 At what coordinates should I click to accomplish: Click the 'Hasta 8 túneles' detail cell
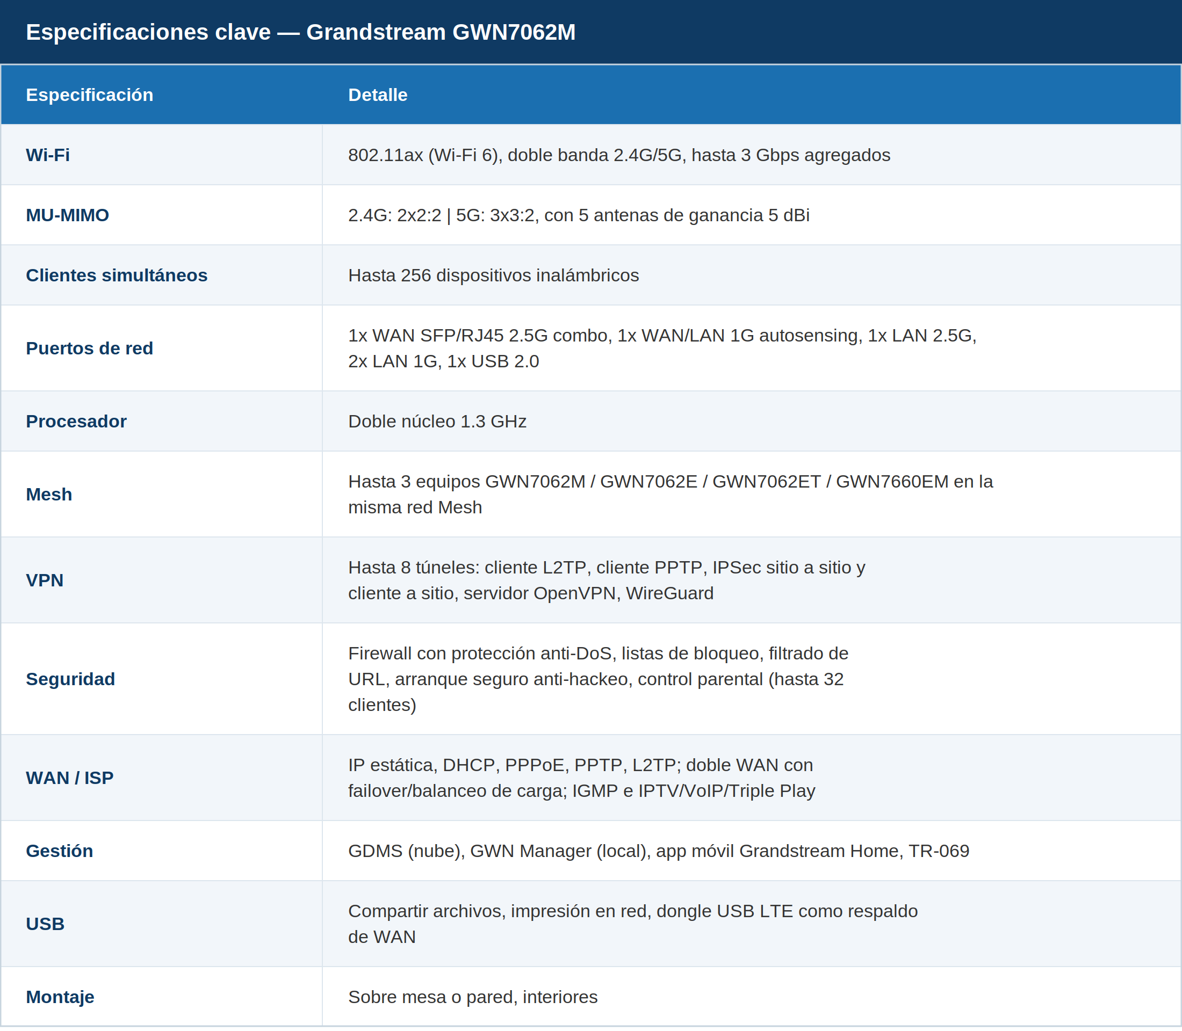click(751, 580)
